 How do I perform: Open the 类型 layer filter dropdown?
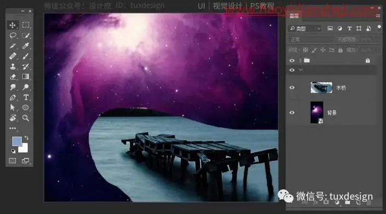tap(305, 29)
